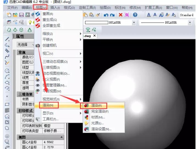
Task: Open the 修改(M) menu
Action: (x=135, y=8)
